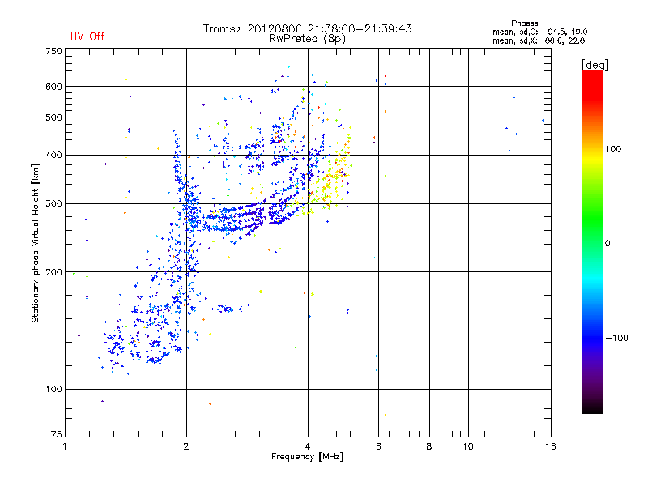This screenshot has height=486, width=648.
Task: Click x-axis tick label '6'
Action: pyautogui.click(x=378, y=446)
